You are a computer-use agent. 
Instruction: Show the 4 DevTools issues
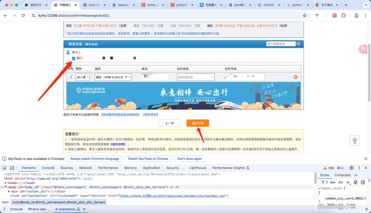(x=340, y=168)
